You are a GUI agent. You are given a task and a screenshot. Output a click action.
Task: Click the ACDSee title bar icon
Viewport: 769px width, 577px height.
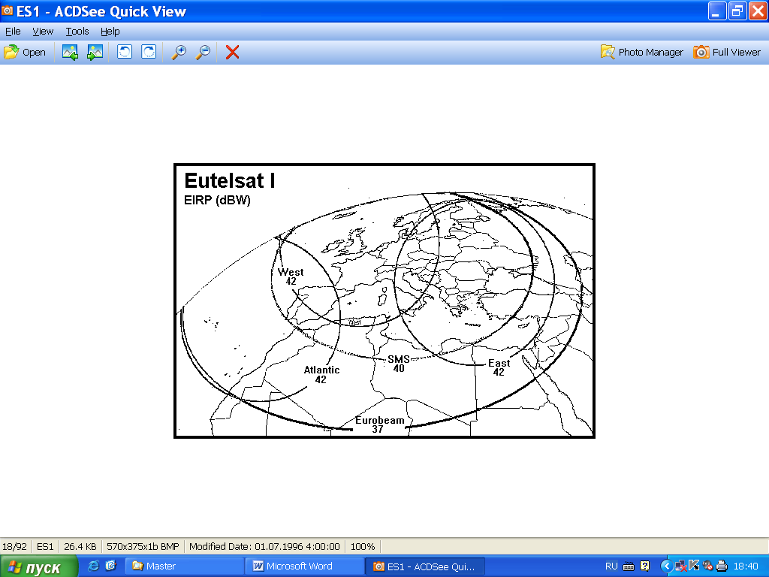pyautogui.click(x=7, y=11)
